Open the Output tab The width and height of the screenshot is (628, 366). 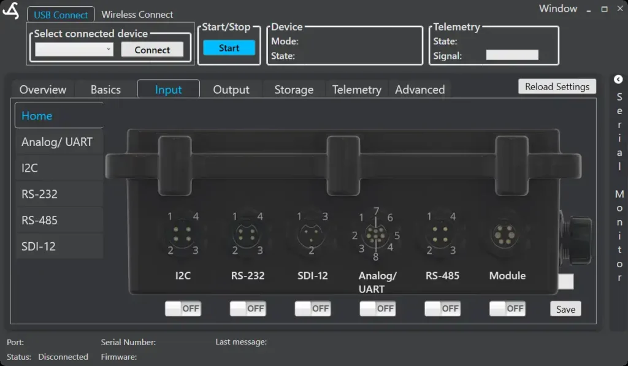[x=231, y=90]
